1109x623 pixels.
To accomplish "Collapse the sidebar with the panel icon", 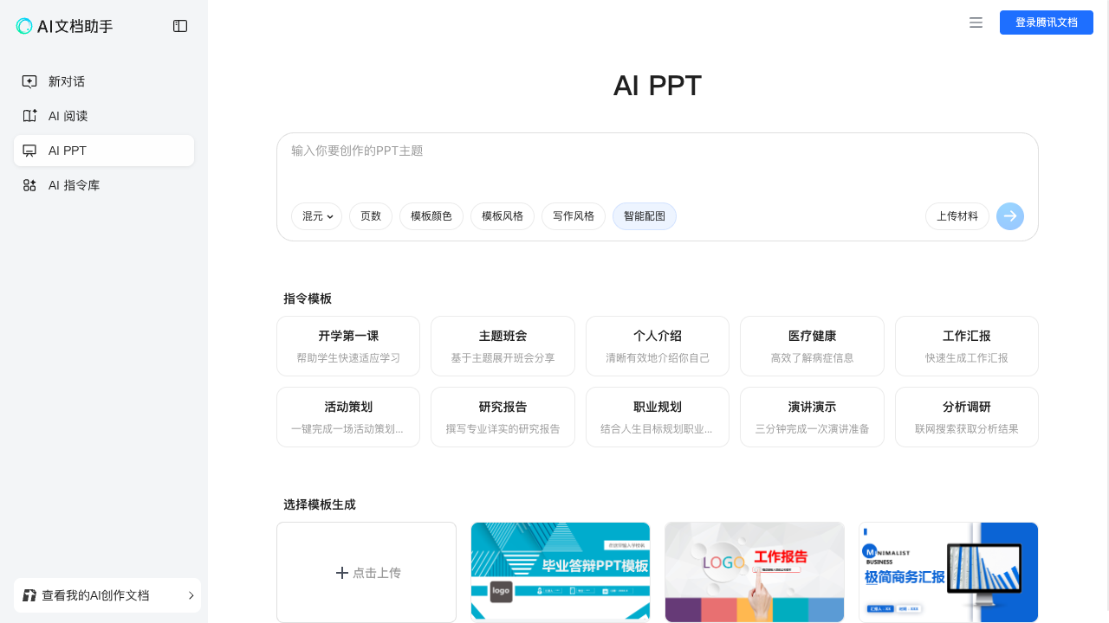I will pos(180,26).
